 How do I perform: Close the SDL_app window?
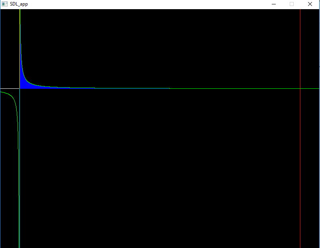click(310, 4)
